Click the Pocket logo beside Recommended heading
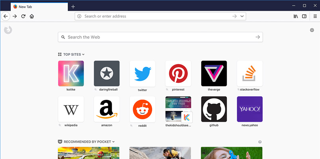Screen dimensions: 320x159 [x=60, y=142]
